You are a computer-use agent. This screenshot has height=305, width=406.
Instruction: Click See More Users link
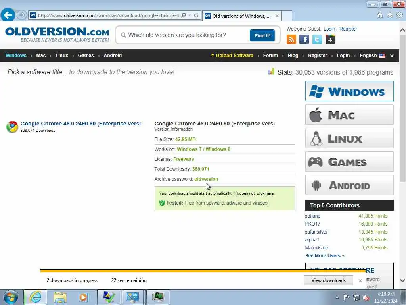pos(325,256)
